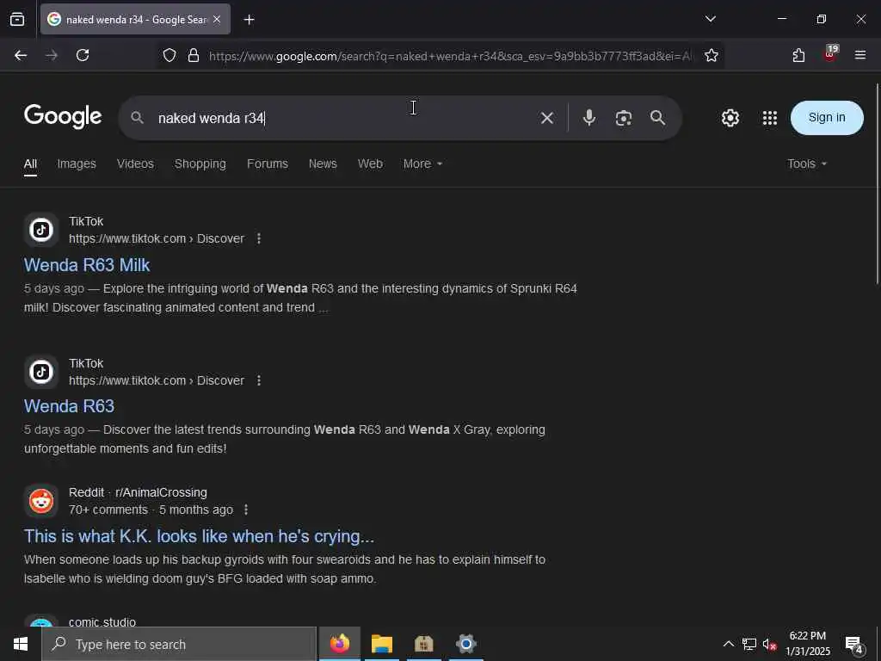
Task: Open the Firefox hamburger menu
Action: point(859,55)
